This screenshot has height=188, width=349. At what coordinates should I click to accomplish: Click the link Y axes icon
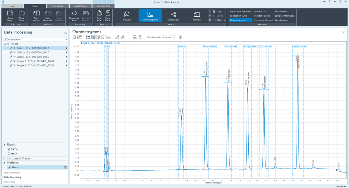pos(122,37)
